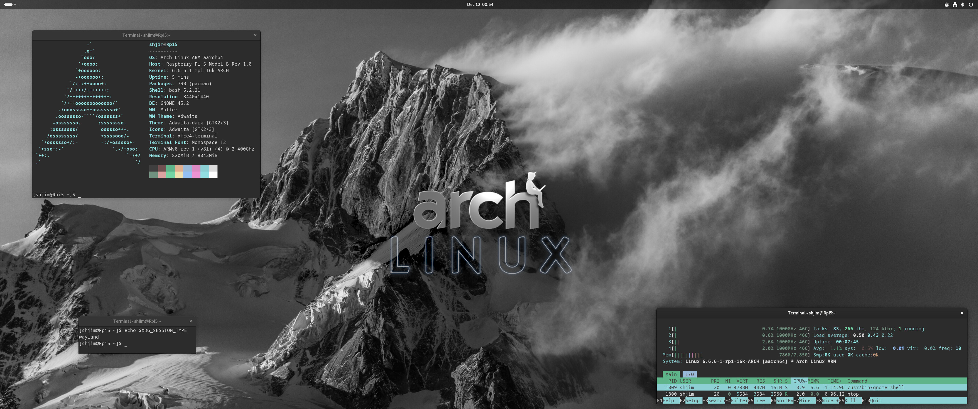Click the Memory: 820MiB / 8043MiB line
The image size is (978, 409).
coord(183,156)
